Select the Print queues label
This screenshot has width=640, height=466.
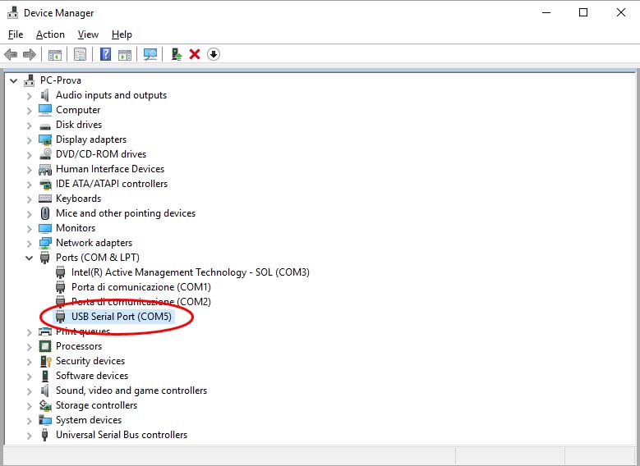tap(83, 331)
